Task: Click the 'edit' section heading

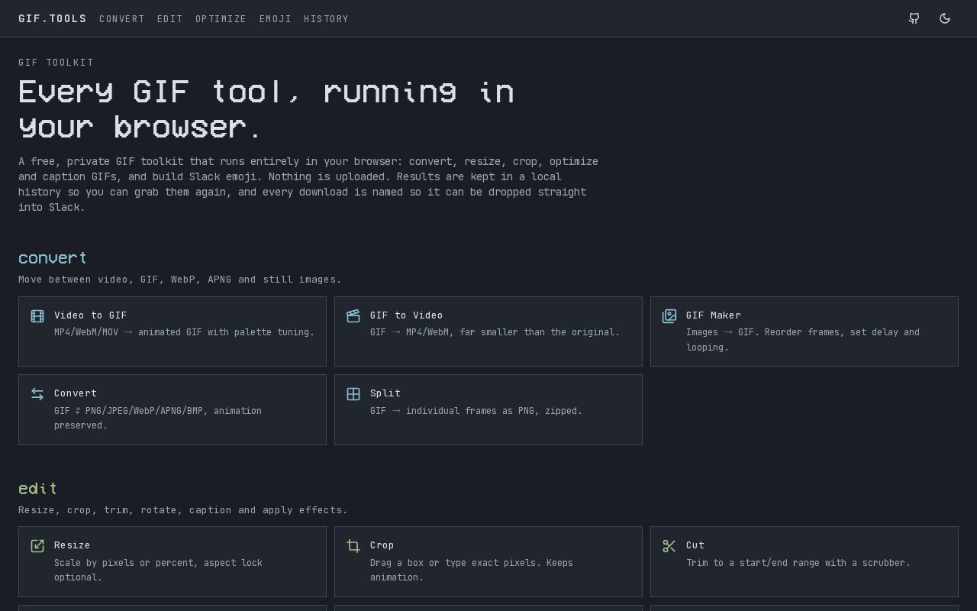Action: coord(38,489)
